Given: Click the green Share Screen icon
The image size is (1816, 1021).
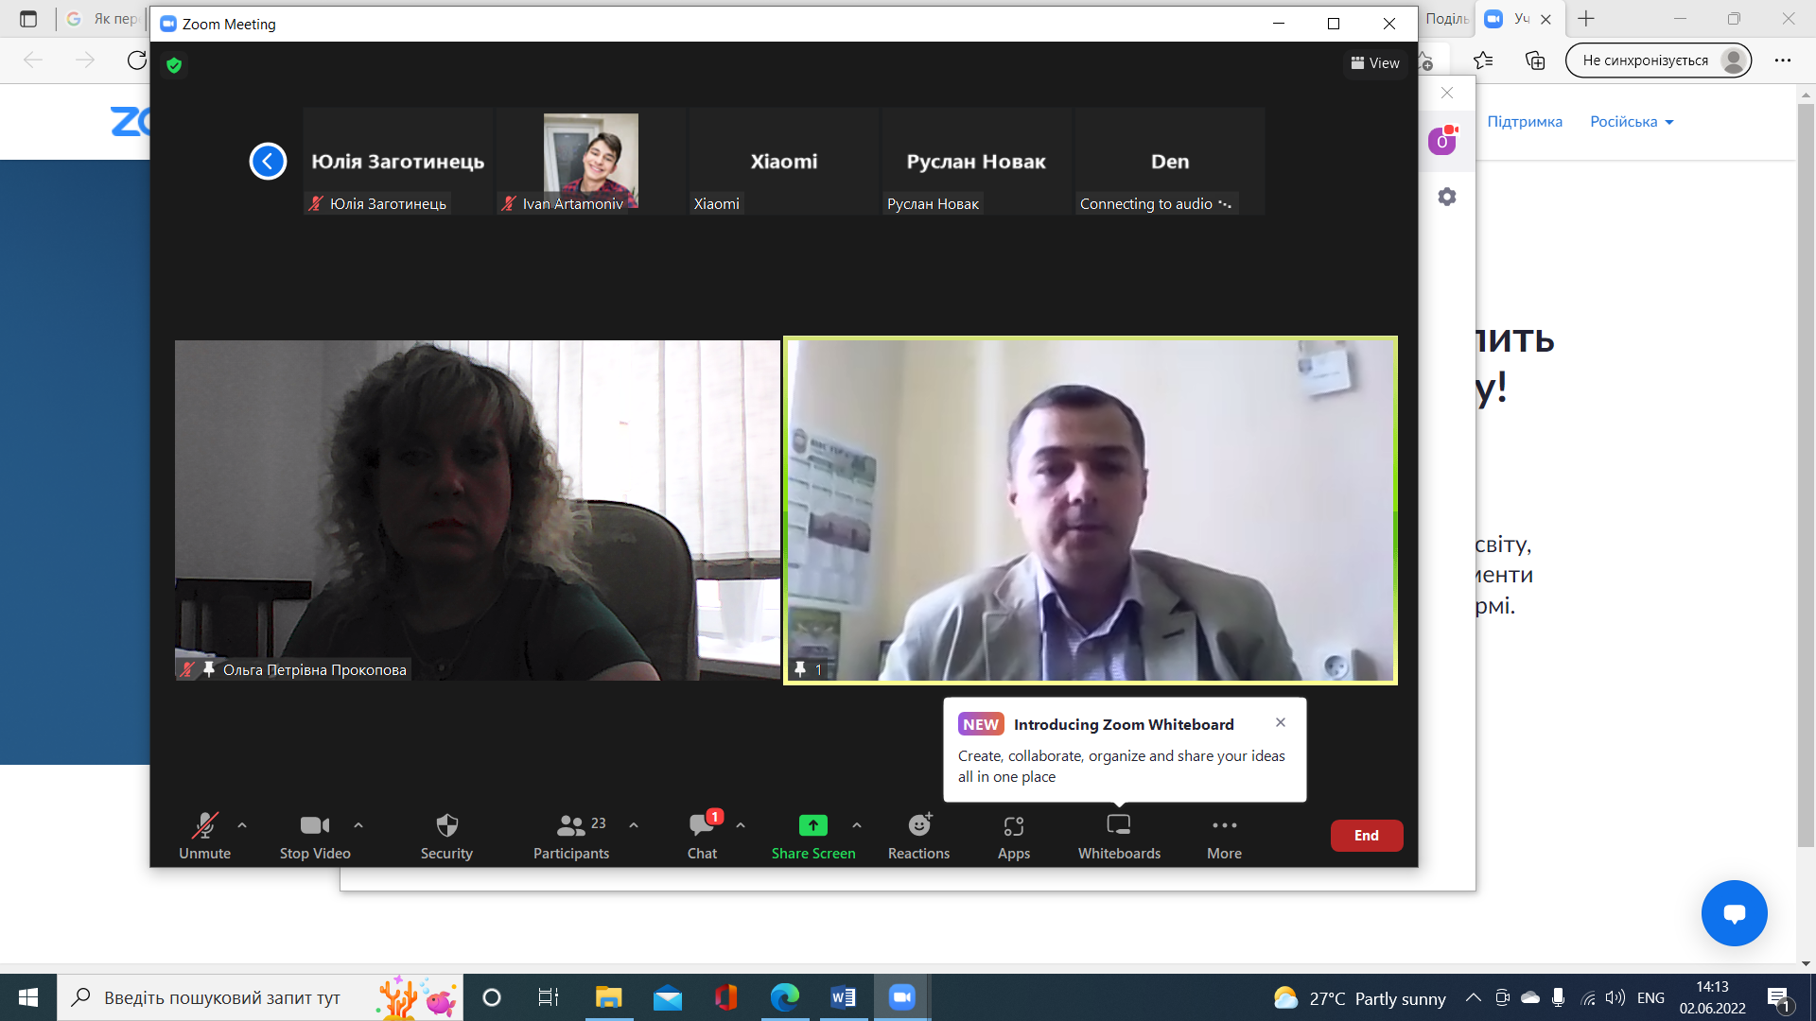Looking at the screenshot, I should [812, 825].
